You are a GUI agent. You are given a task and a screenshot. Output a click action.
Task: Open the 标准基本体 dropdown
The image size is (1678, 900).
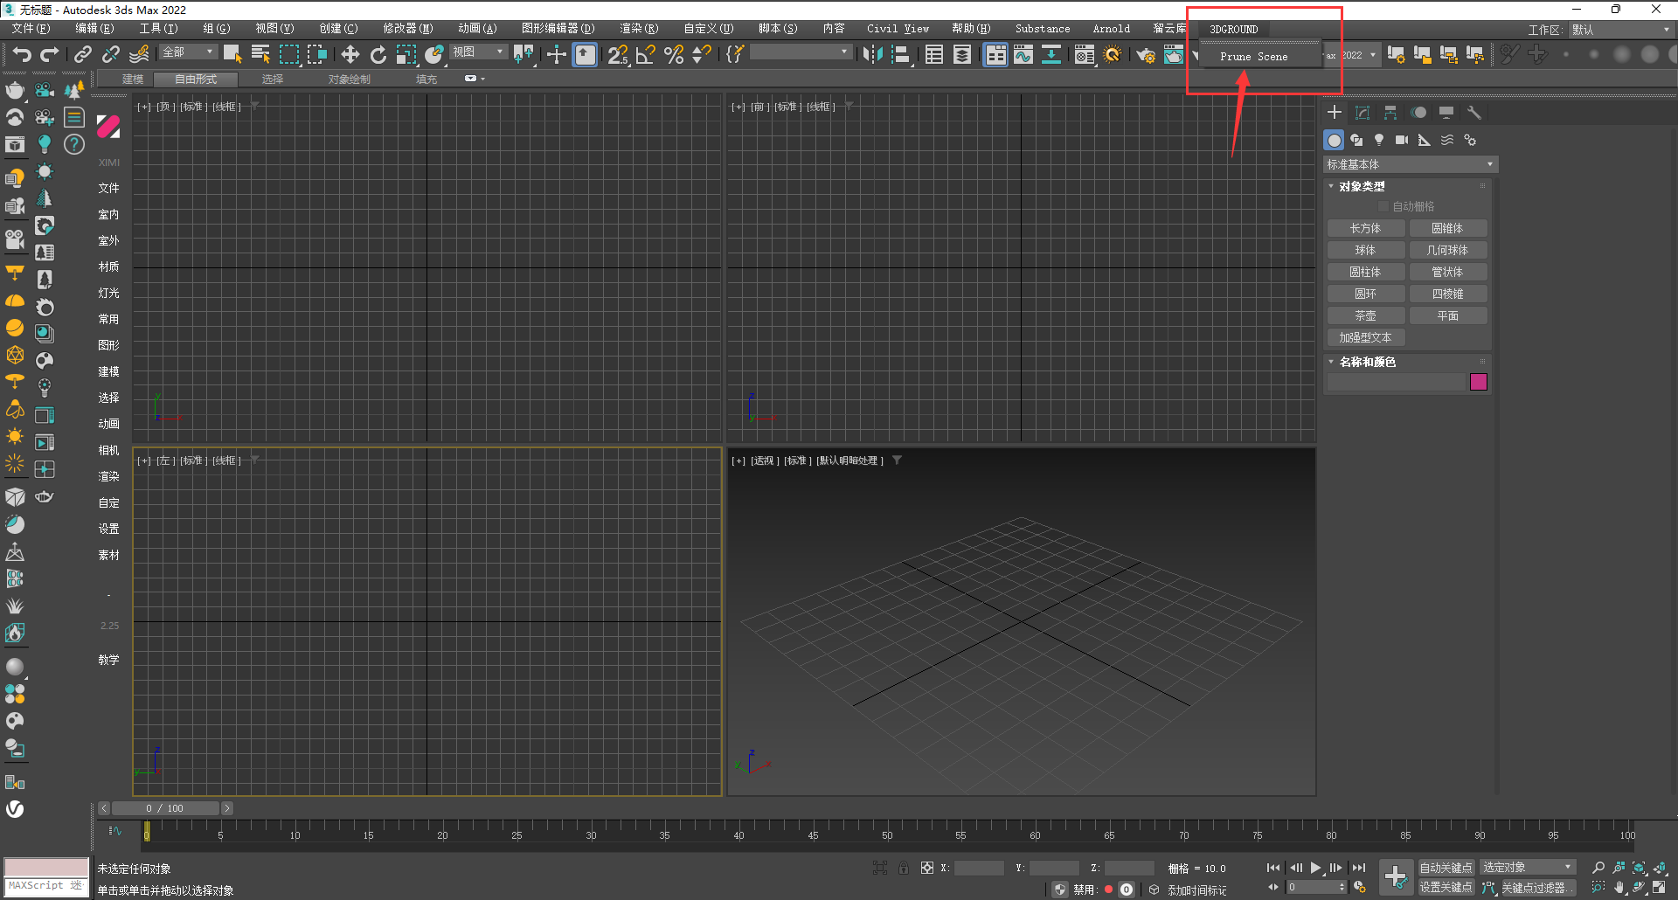coord(1410,164)
